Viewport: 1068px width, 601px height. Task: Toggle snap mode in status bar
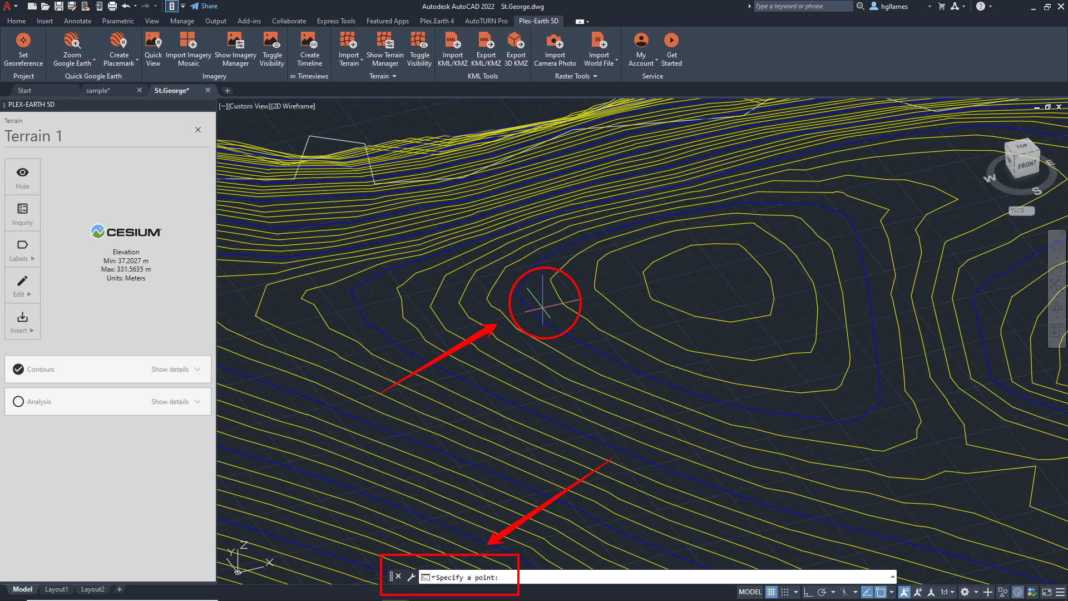785,592
